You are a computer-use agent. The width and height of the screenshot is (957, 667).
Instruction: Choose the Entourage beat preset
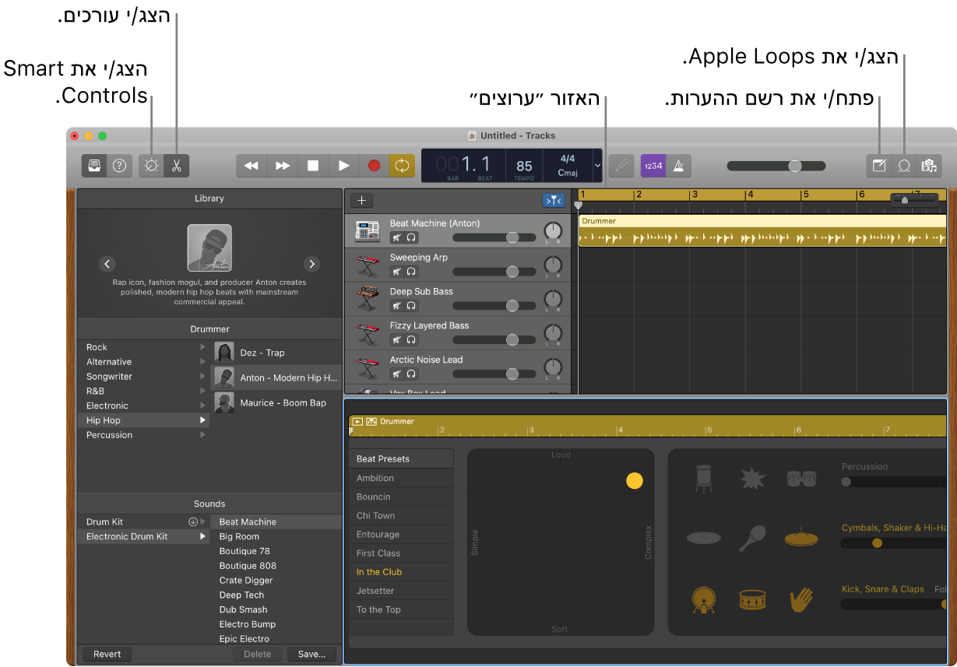401,535
